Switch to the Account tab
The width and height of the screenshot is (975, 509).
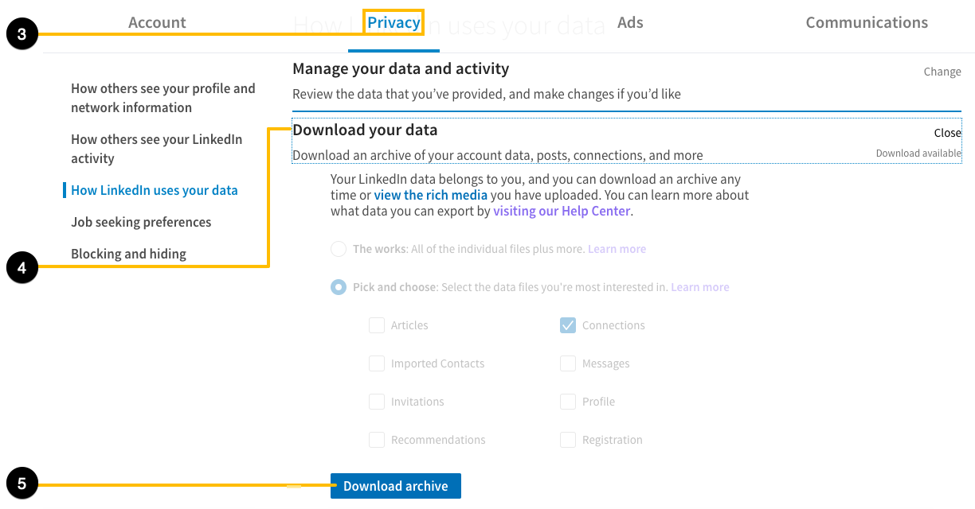[156, 22]
